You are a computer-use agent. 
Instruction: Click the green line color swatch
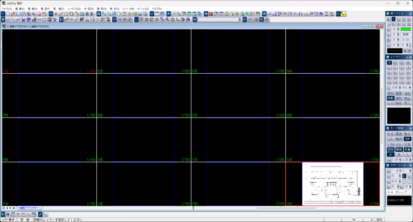point(406,29)
